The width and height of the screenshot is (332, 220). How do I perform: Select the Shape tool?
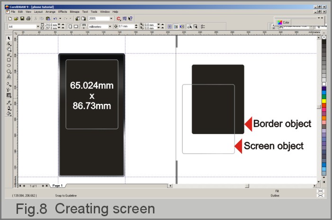click(x=9, y=44)
